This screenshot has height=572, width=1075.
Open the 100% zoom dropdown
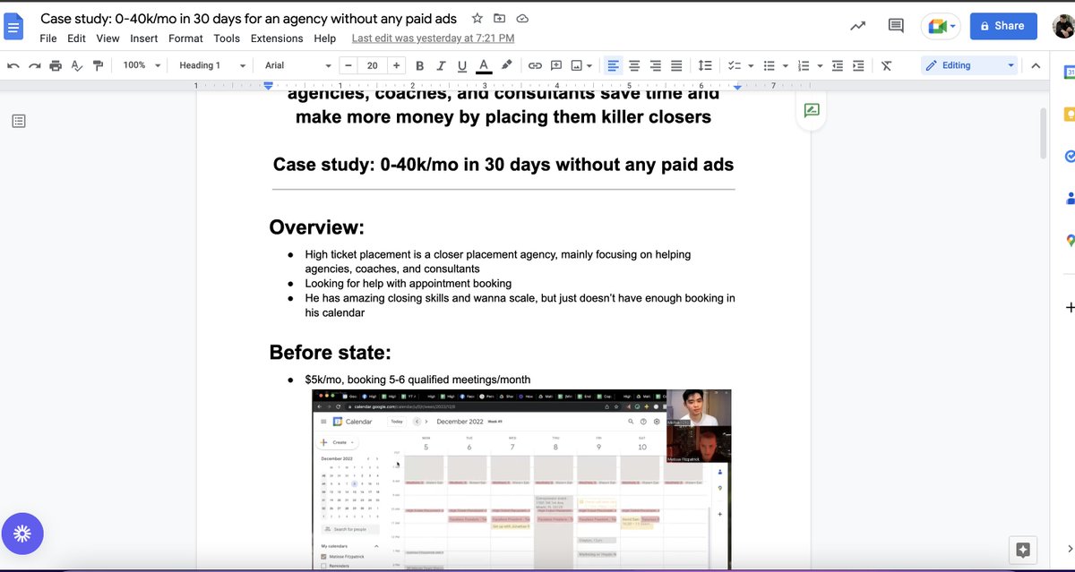click(142, 65)
